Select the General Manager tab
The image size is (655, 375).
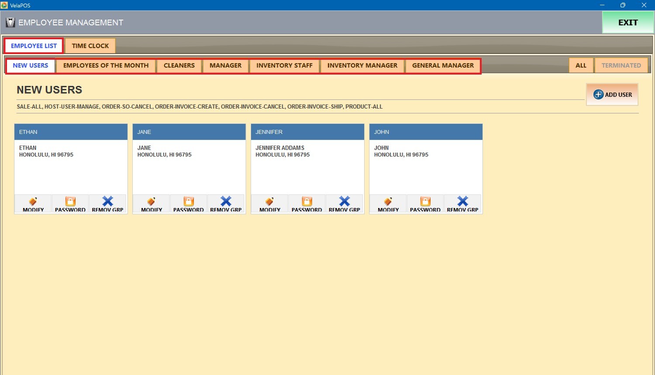tap(443, 65)
